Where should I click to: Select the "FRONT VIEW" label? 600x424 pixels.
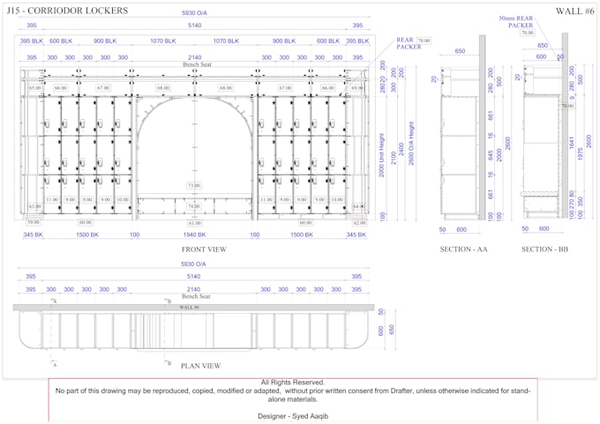tap(204, 249)
